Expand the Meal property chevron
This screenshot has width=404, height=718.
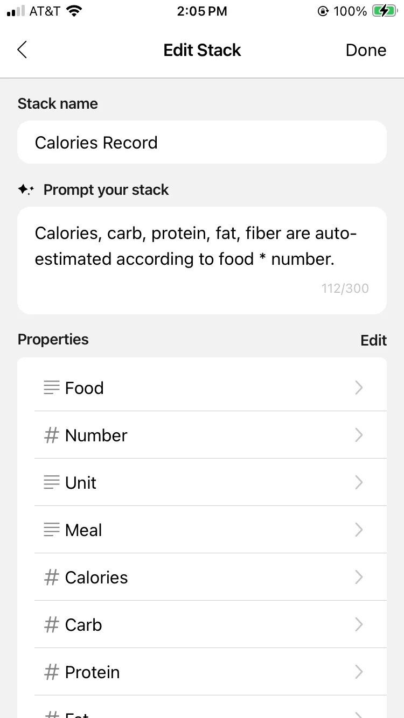[359, 530]
